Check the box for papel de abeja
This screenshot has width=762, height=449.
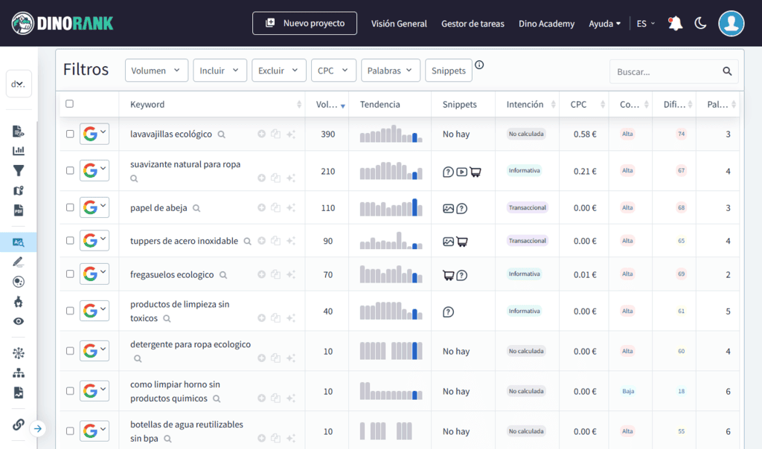click(70, 208)
